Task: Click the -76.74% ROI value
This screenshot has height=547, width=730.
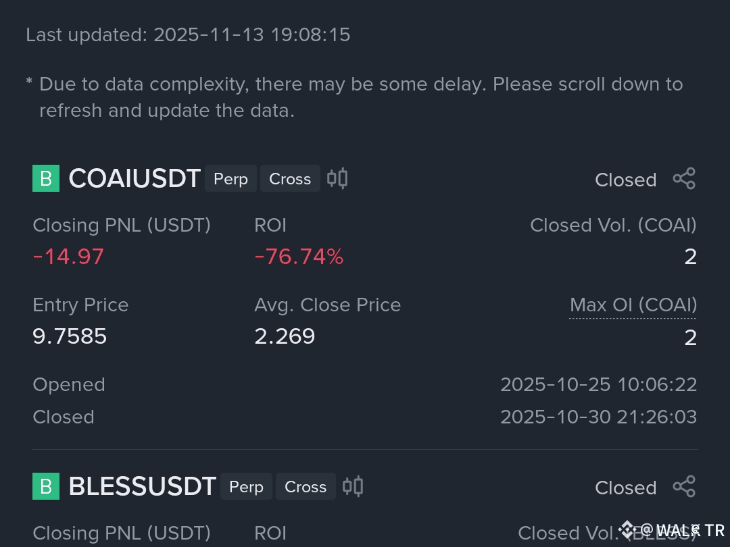Action: coord(299,257)
